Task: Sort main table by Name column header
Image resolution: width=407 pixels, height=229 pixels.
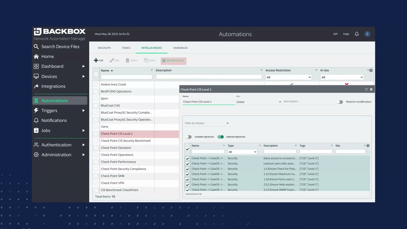Action: 105,70
